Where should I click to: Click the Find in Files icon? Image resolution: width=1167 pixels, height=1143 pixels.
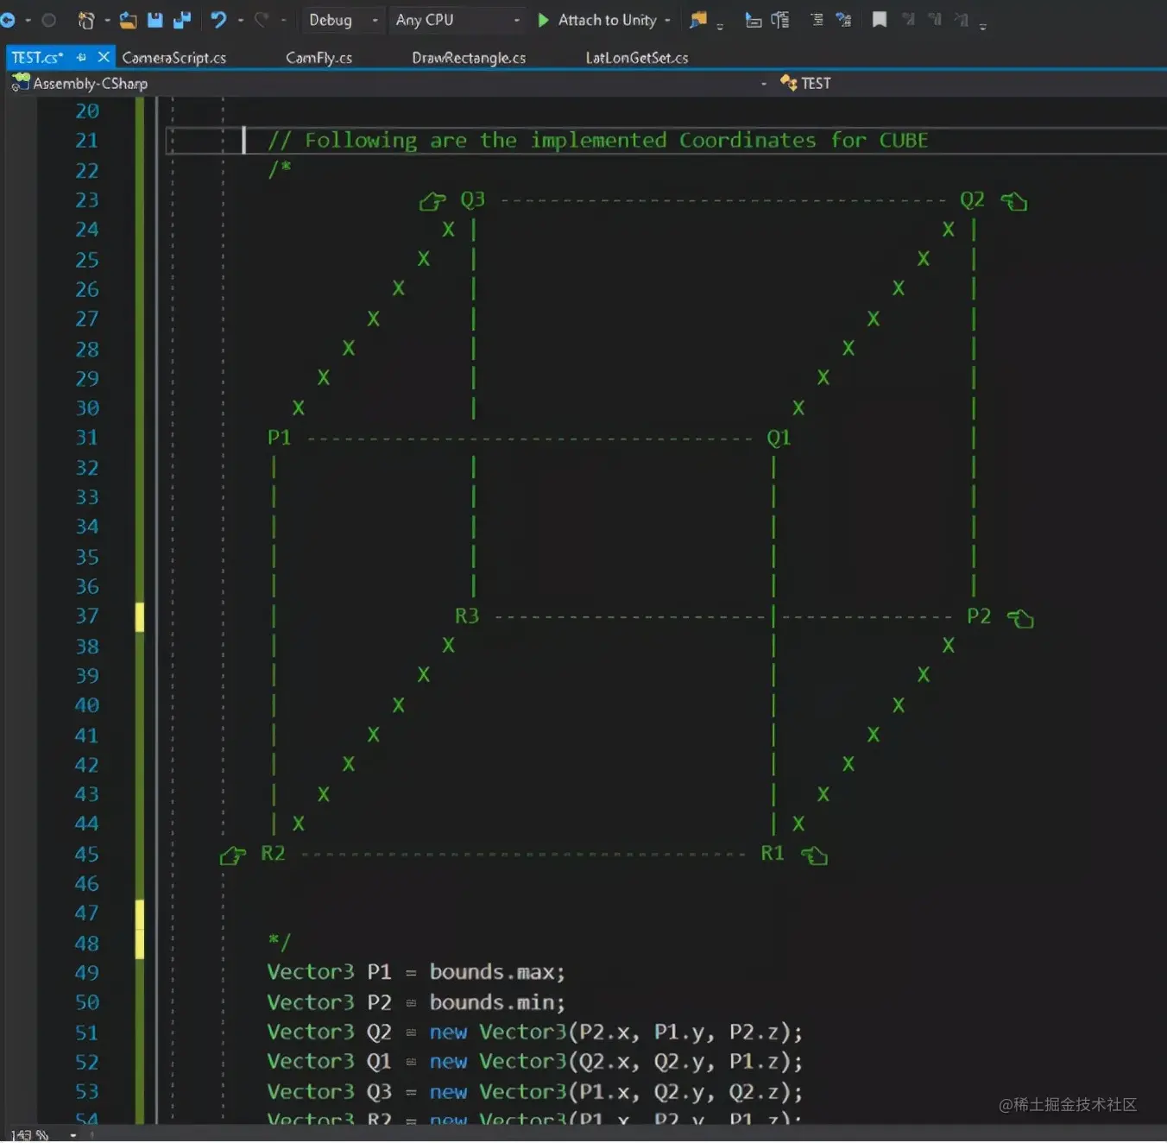[698, 19]
